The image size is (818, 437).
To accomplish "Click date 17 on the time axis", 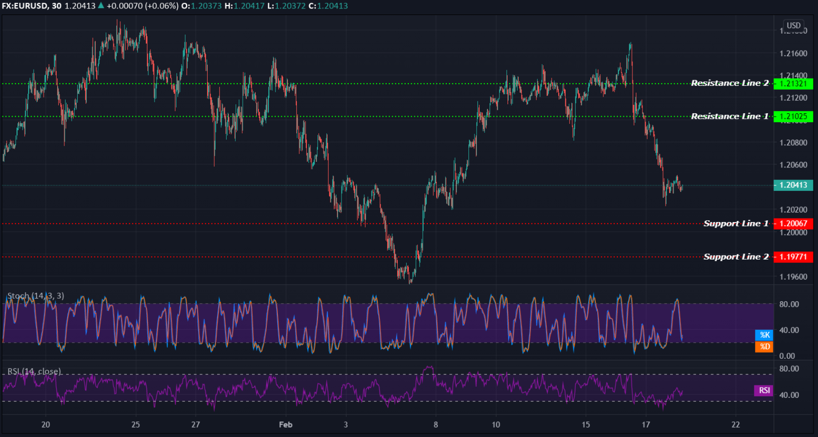I will tap(646, 424).
